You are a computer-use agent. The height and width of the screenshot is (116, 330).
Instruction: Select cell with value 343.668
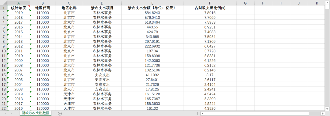(x=152, y=36)
